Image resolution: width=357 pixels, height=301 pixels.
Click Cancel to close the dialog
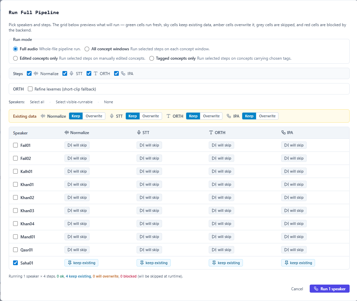point(297,289)
